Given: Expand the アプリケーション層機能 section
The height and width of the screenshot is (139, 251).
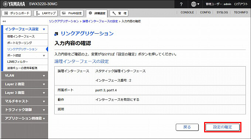Looking at the screenshot, I should point(24,118).
